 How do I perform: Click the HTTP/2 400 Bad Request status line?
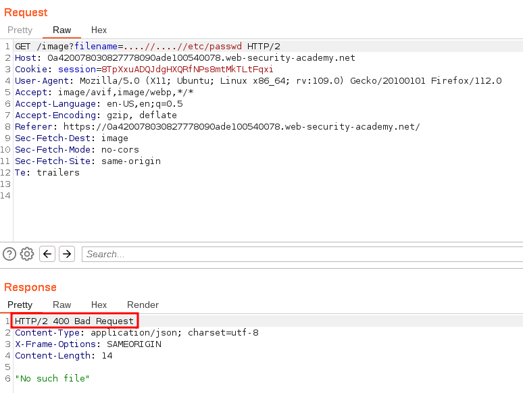pos(74,321)
